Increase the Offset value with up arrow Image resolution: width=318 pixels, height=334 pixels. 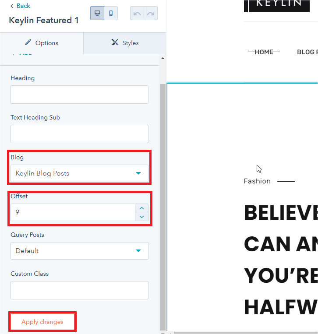[x=141, y=208]
